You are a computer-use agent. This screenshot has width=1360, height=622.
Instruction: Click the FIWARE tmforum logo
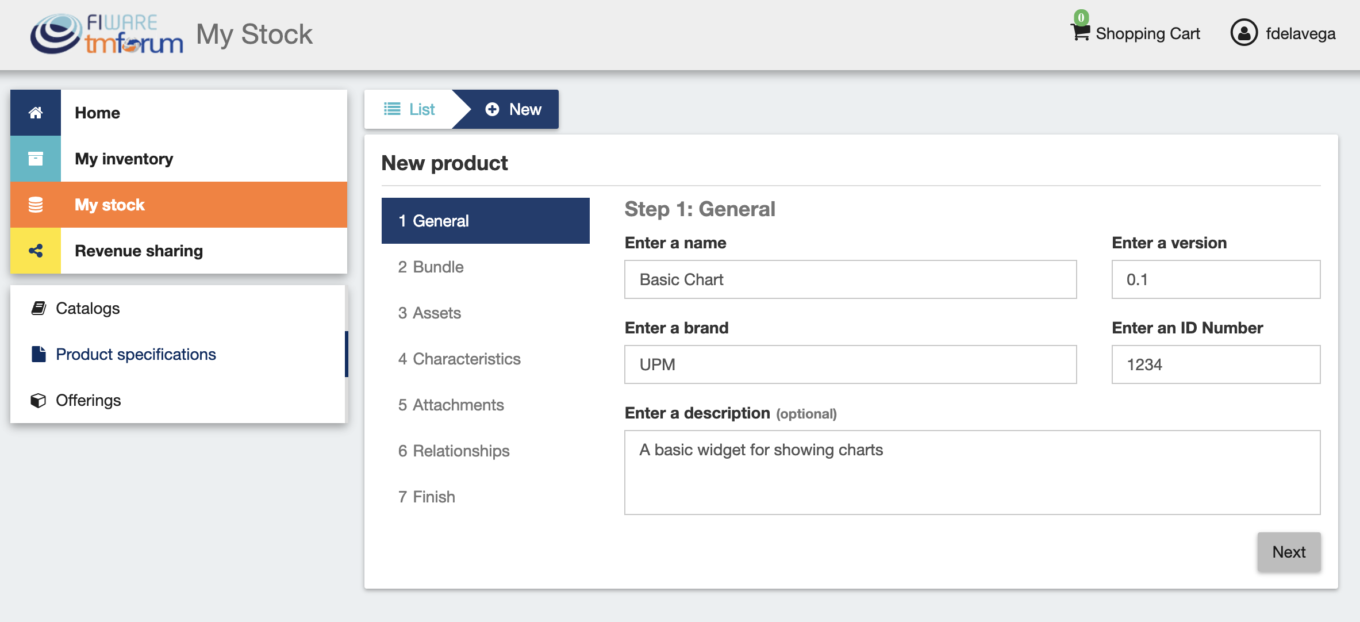107,34
